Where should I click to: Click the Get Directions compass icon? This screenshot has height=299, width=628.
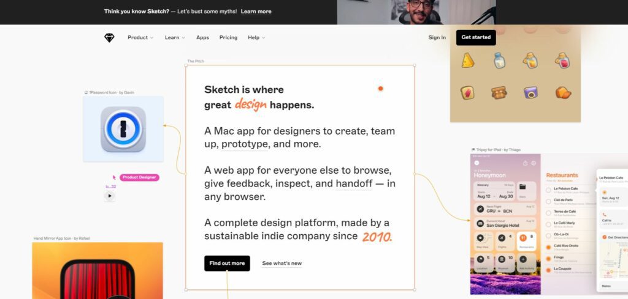tap(604, 237)
